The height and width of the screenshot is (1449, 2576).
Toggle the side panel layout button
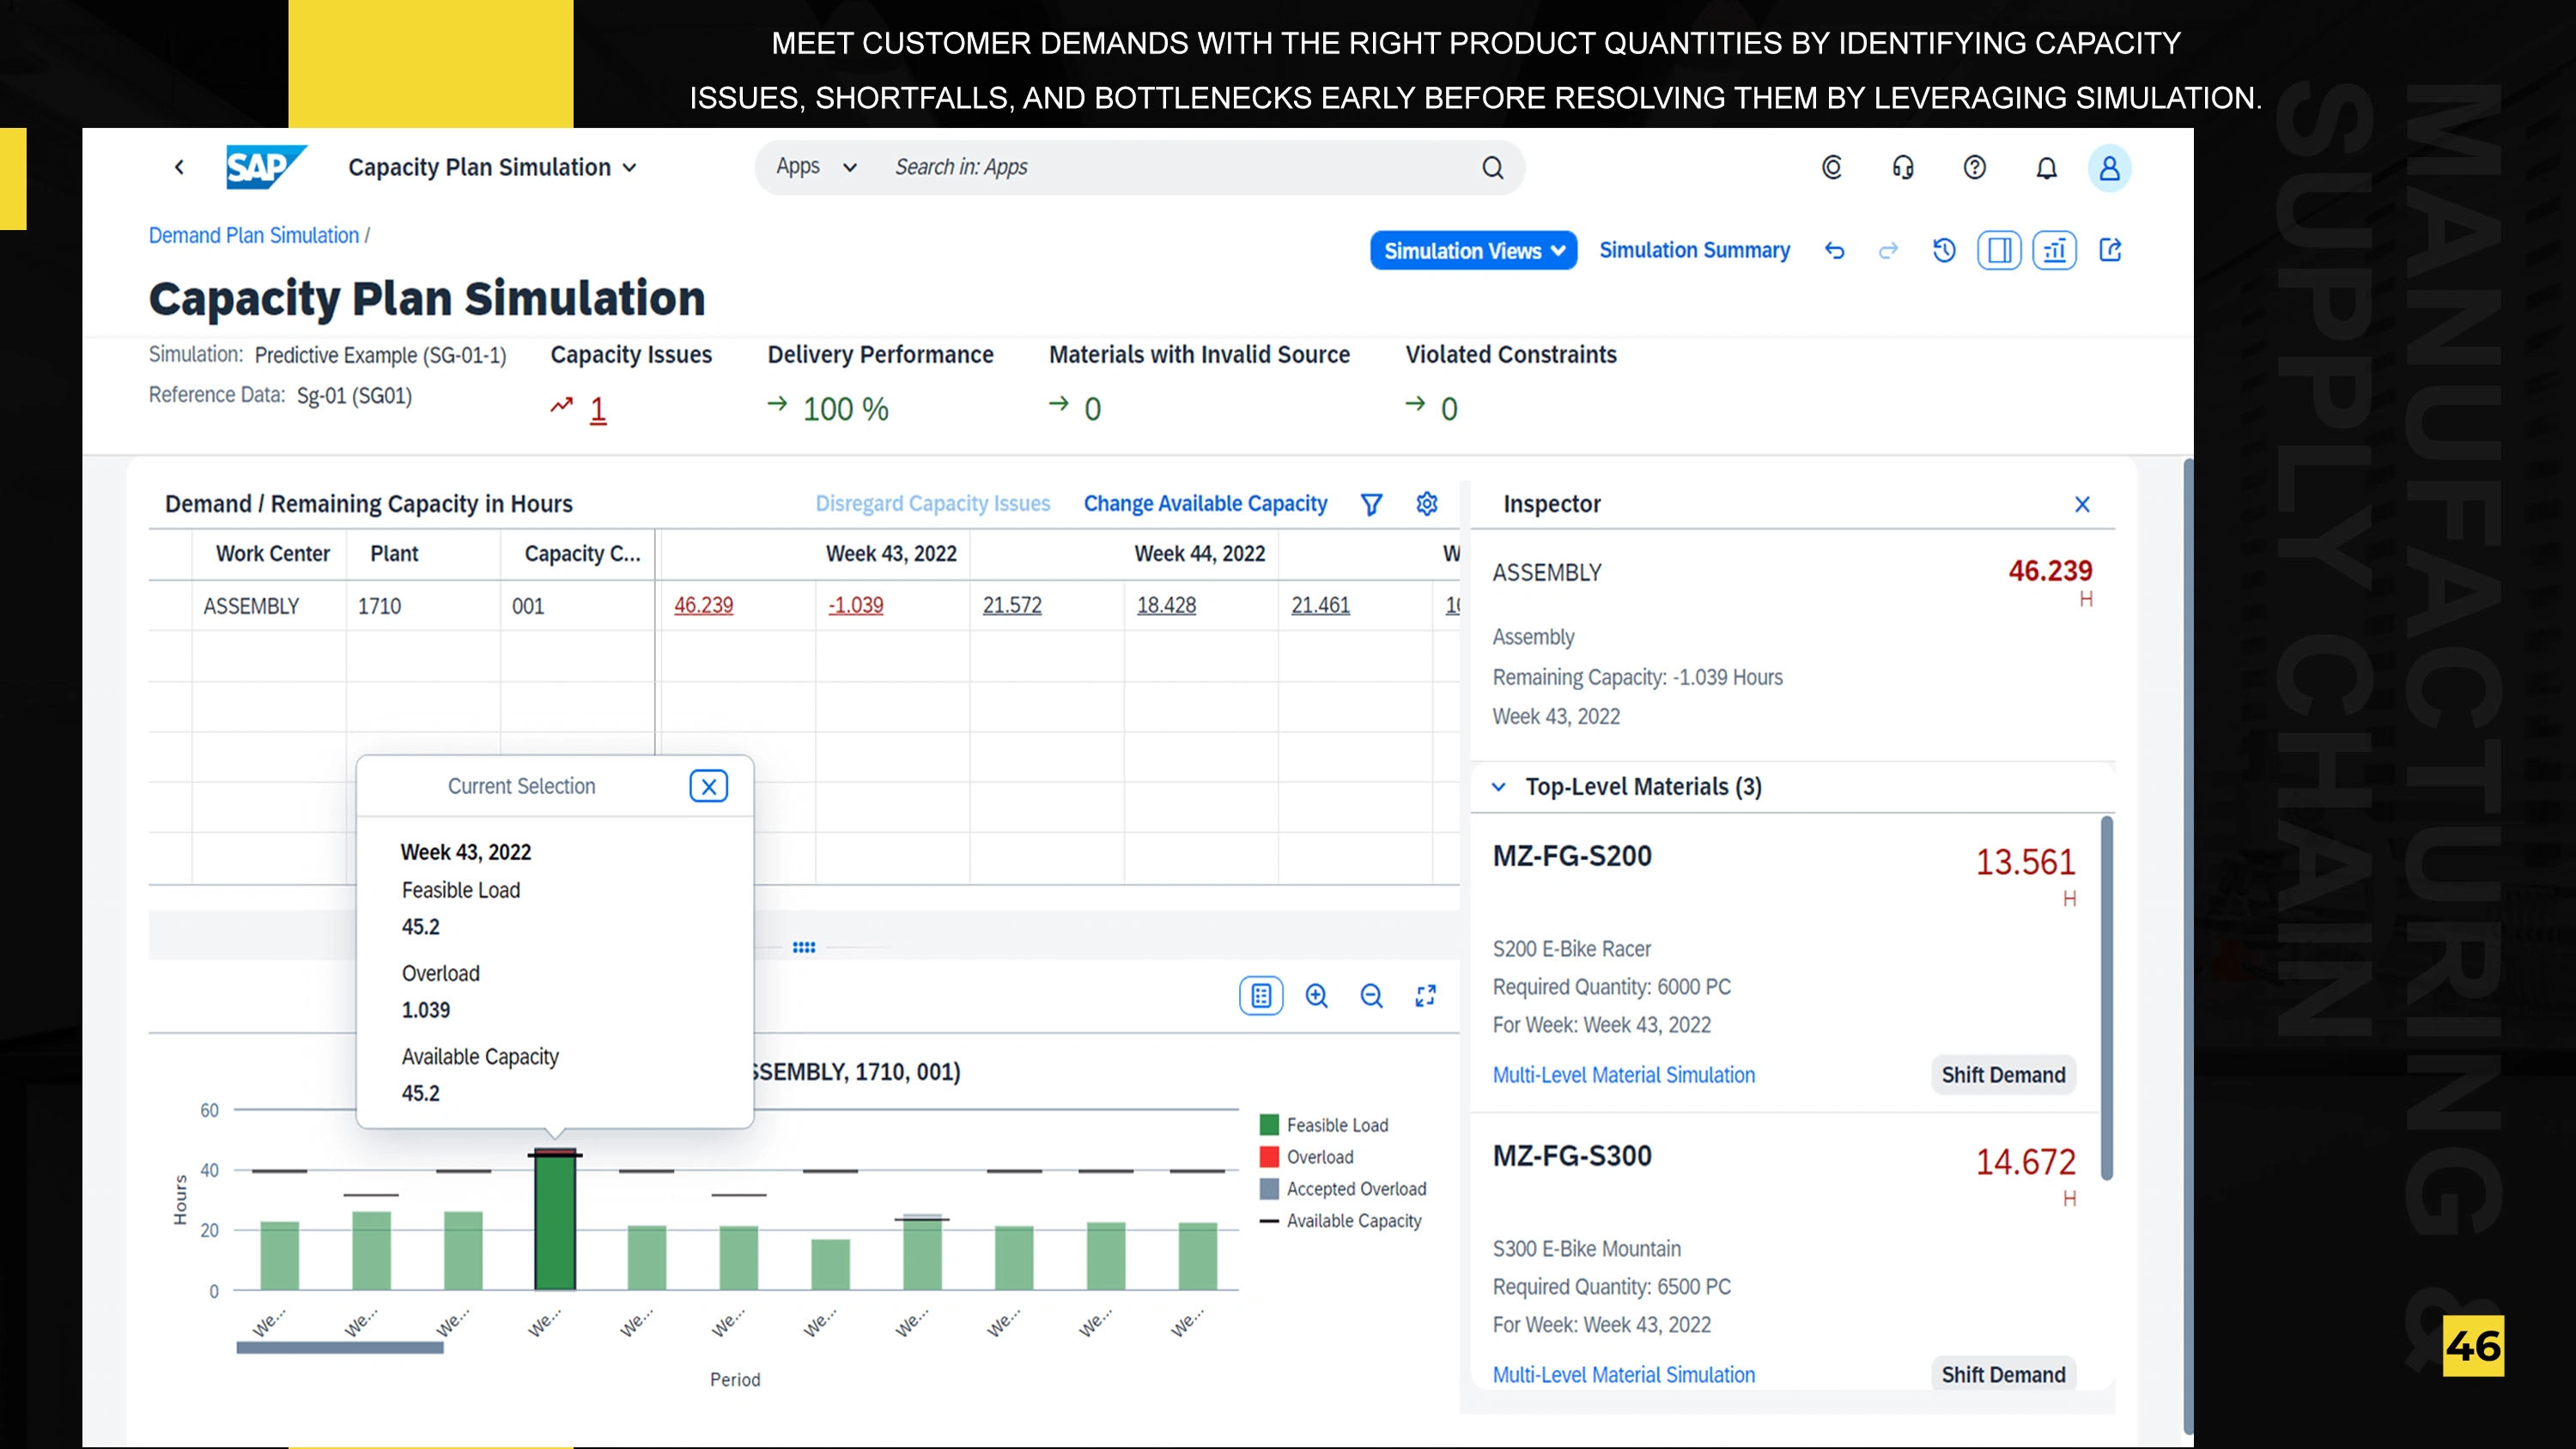[1999, 250]
